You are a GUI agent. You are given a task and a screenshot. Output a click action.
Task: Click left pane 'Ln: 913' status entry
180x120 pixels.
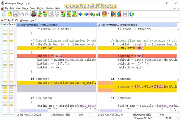[20, 114]
